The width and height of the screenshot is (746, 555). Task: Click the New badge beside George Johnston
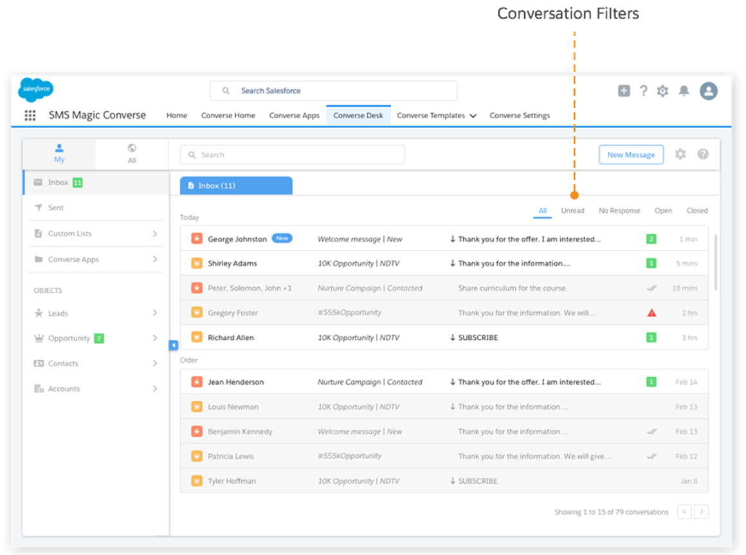(x=282, y=238)
